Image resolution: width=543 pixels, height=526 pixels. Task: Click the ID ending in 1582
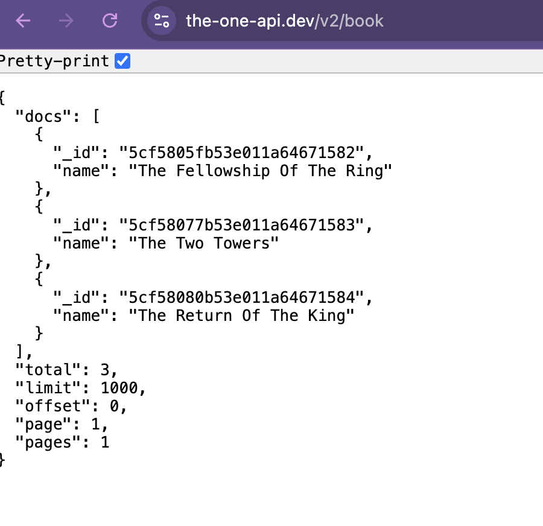click(241, 153)
